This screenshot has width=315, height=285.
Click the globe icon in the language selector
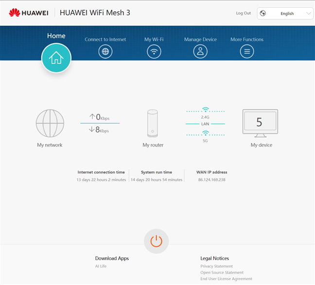coord(263,13)
